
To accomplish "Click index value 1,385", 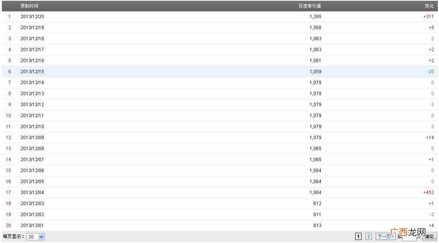I will click(315, 17).
